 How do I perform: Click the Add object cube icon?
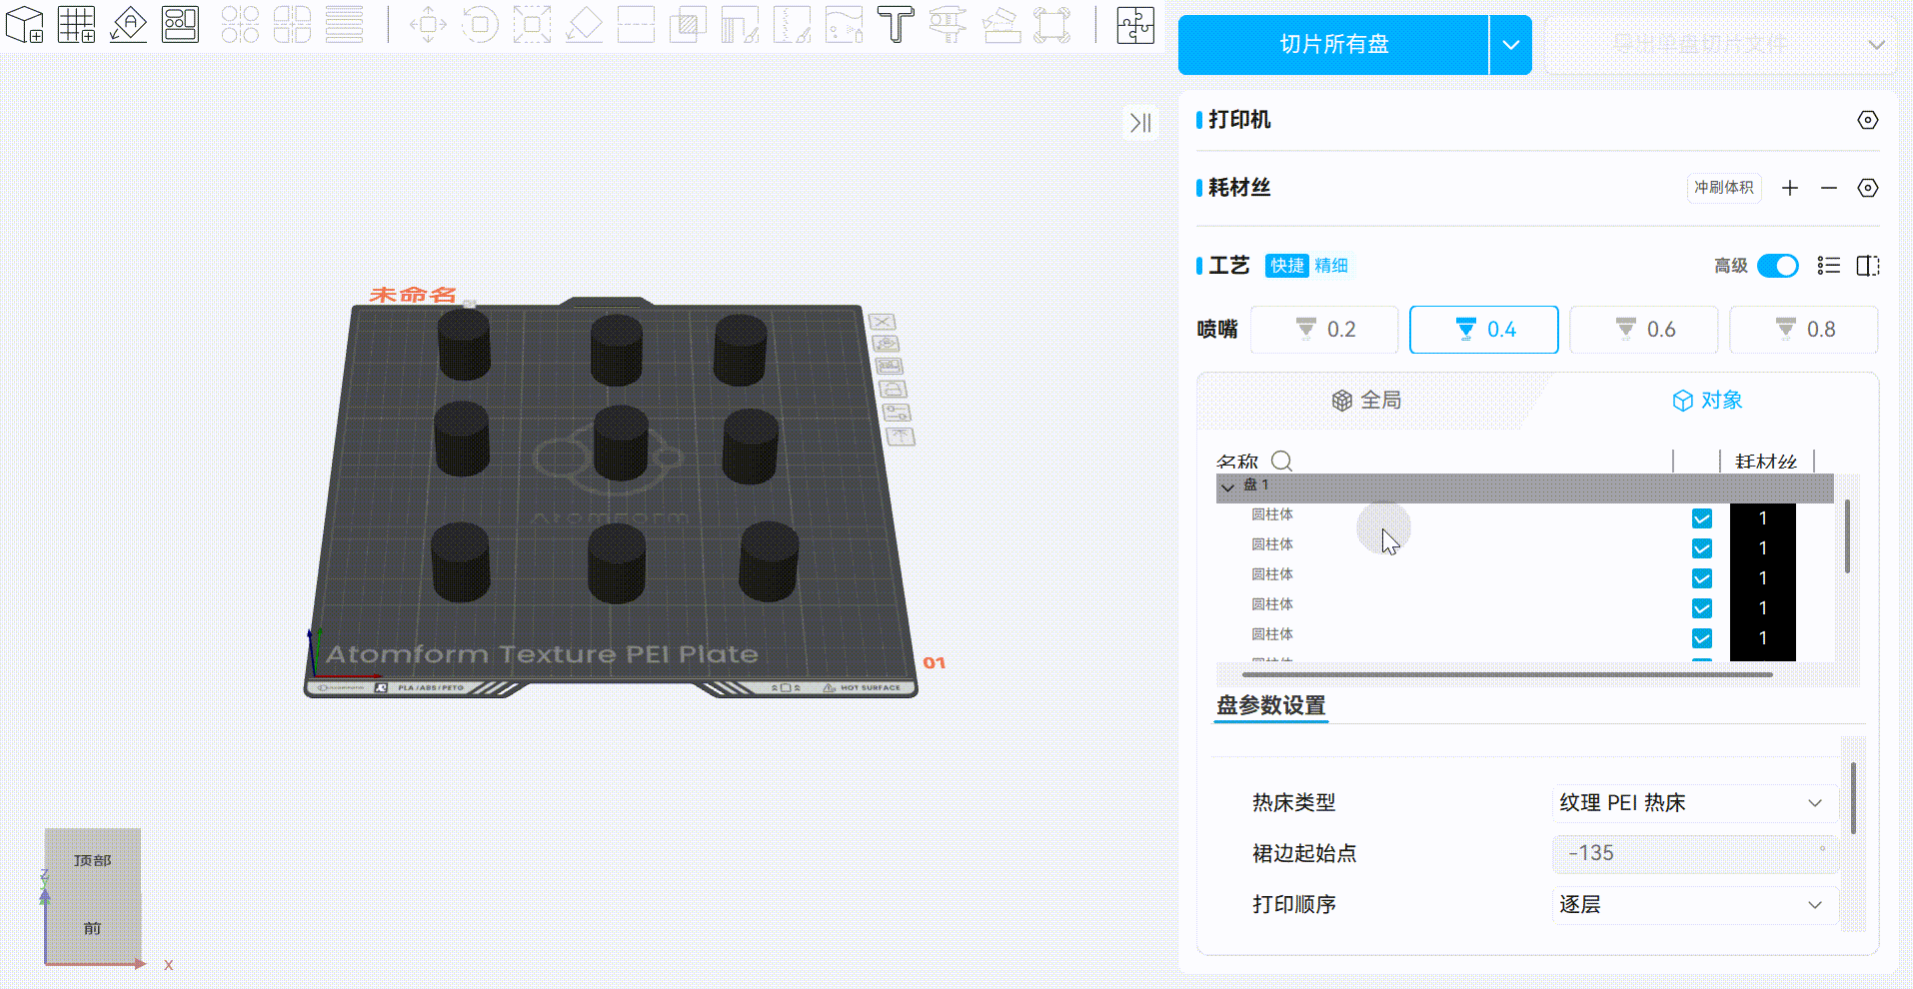25,24
